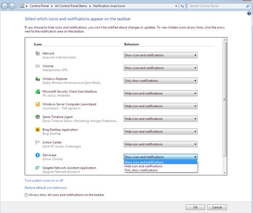Go back with the Back arrow button
The width and height of the screenshot is (253, 213).
click(x=4, y=6)
